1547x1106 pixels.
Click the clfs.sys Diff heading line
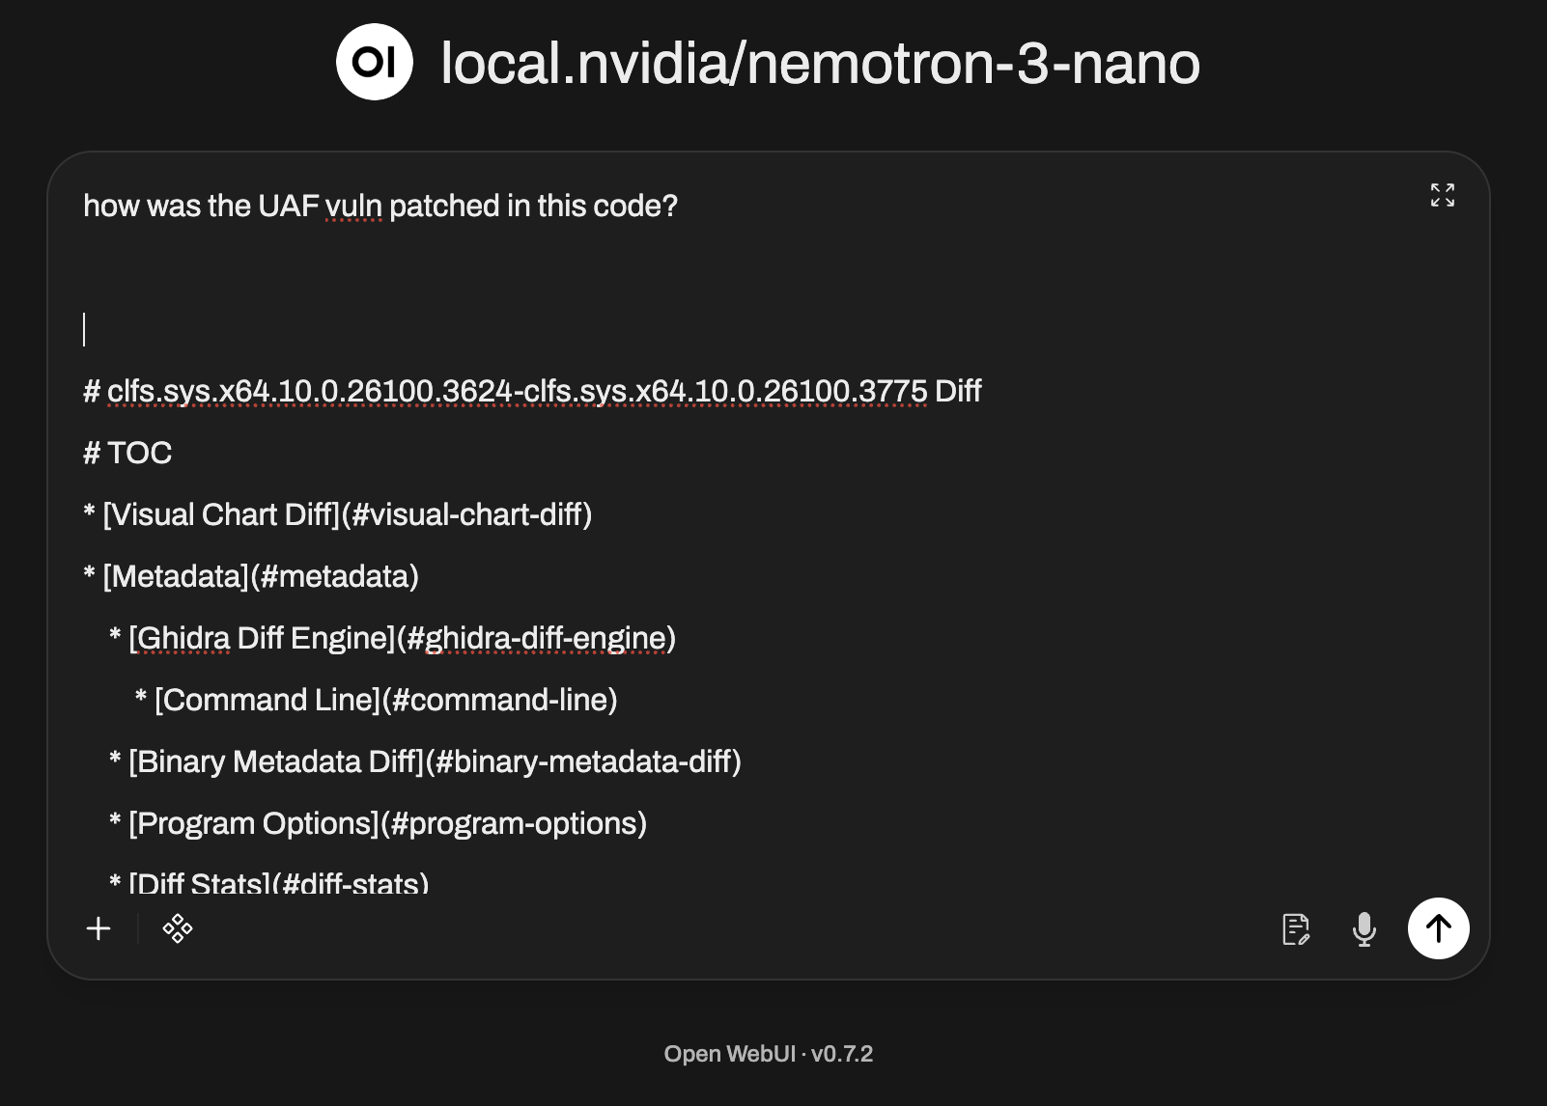tap(532, 391)
